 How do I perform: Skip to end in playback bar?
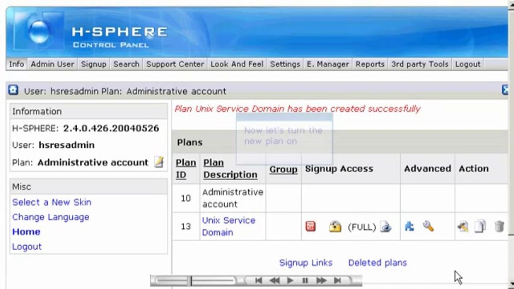tap(338, 281)
